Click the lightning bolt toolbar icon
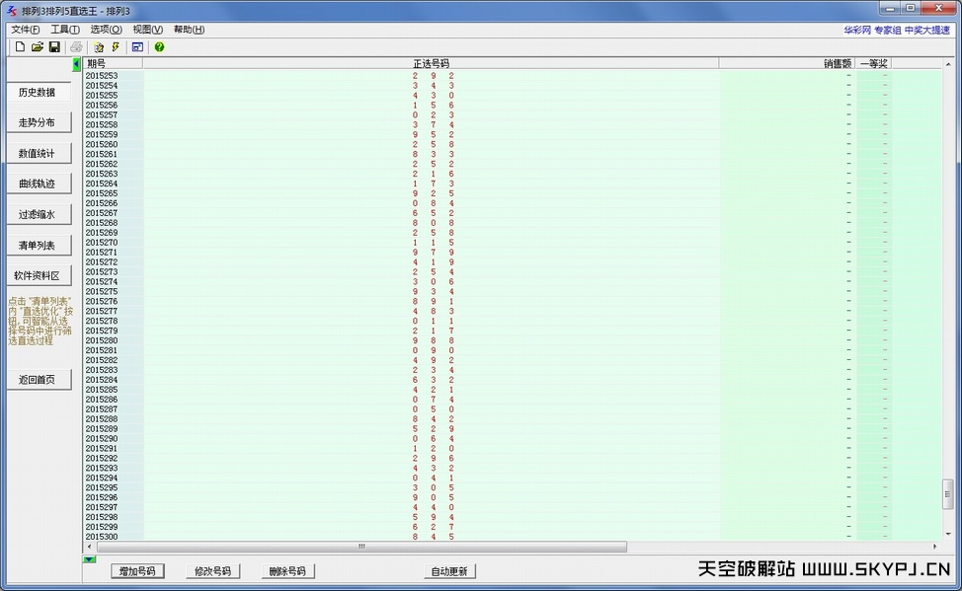Viewport: 962px width, 591px height. (116, 47)
